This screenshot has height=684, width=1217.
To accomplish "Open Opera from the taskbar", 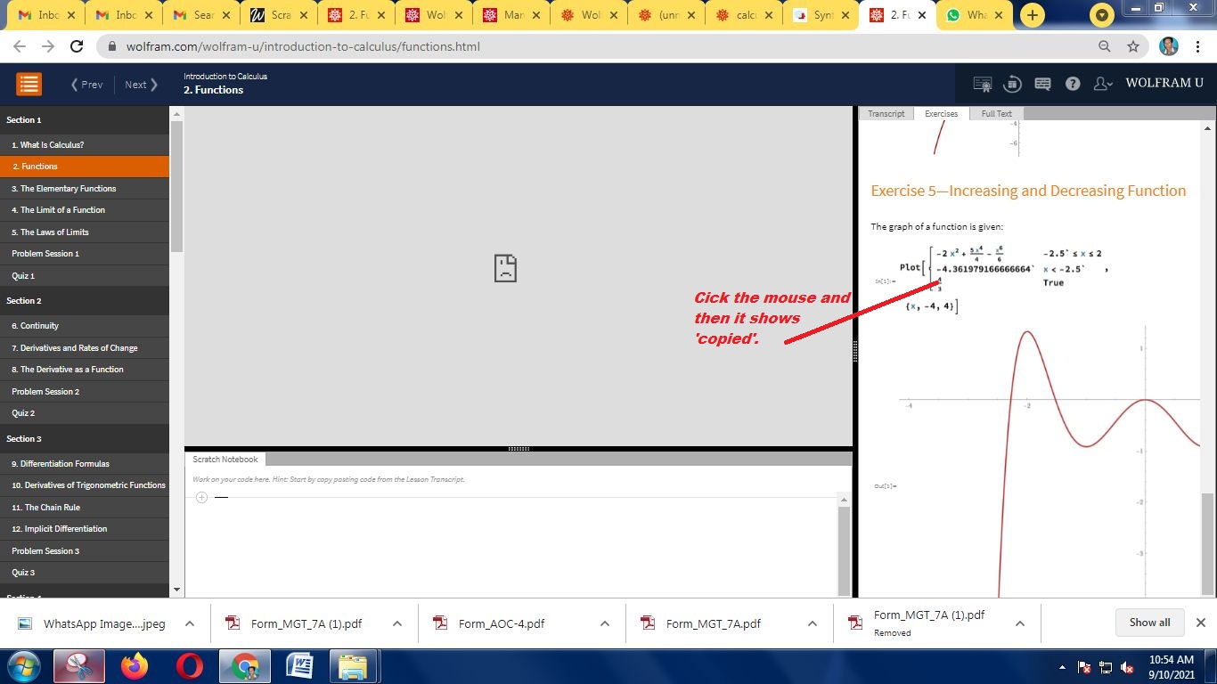I will point(190,666).
